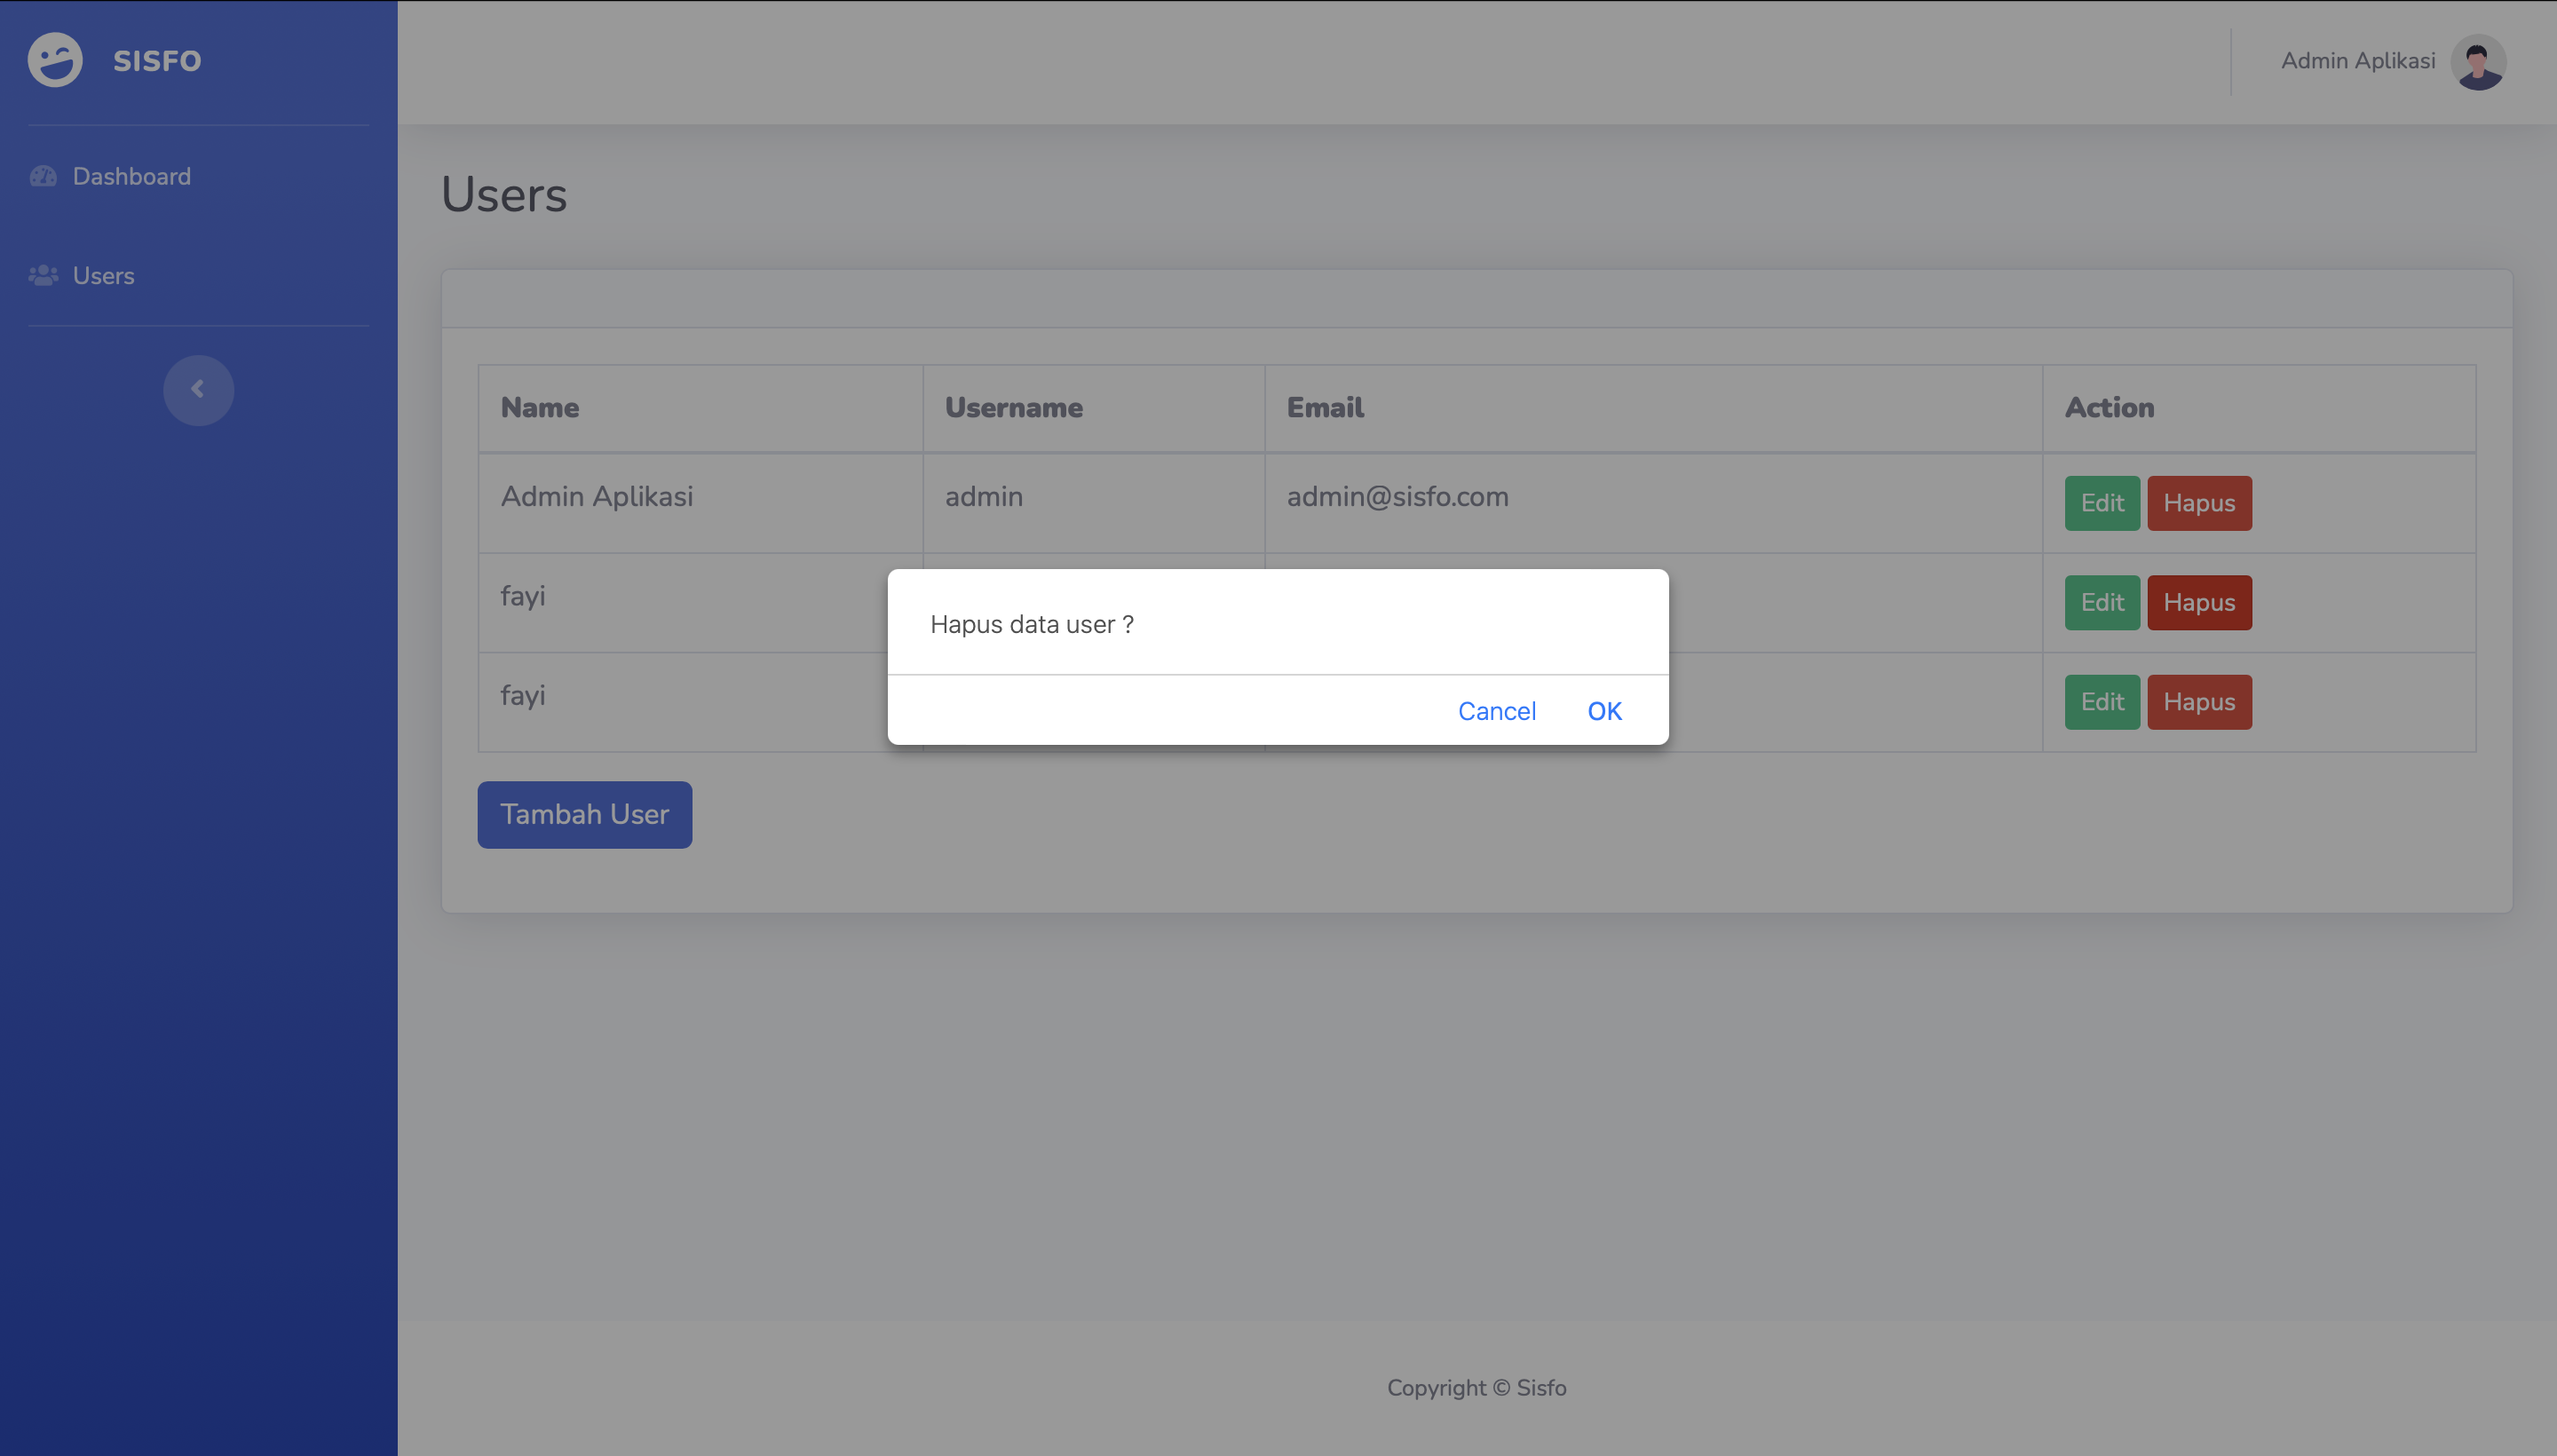This screenshot has height=1456, width=2557.
Task: Click the SISFO brand text
Action: click(157, 61)
